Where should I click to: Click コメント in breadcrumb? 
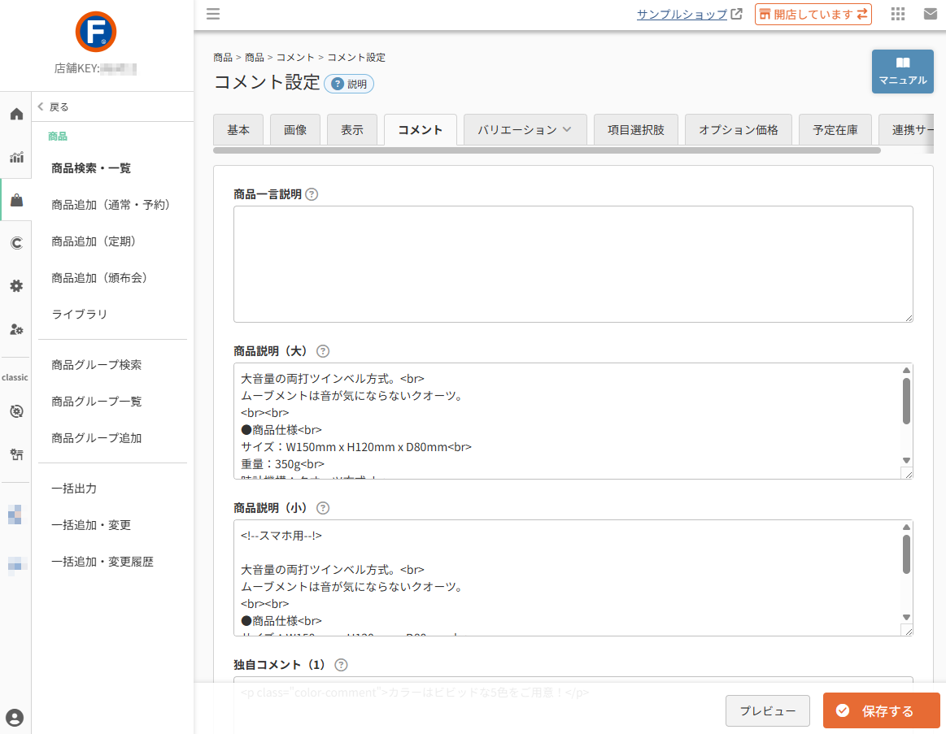[x=295, y=57]
